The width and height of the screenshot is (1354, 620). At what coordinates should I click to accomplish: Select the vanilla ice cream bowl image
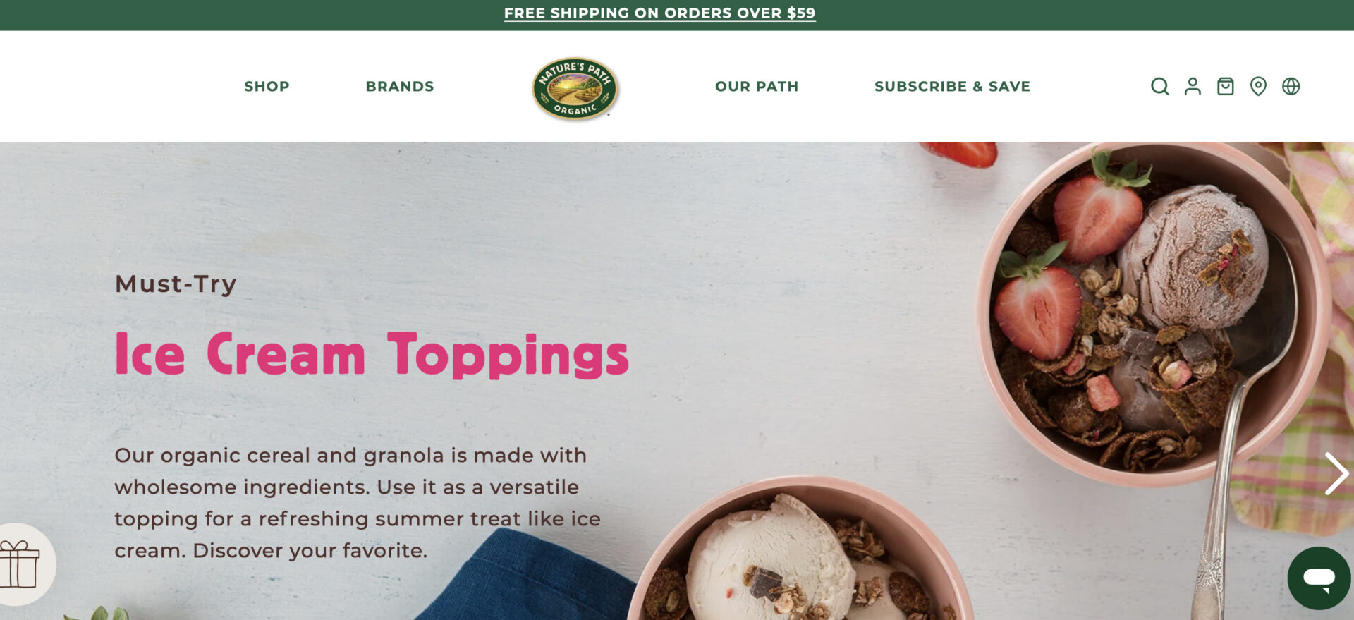pyautogui.click(x=800, y=550)
